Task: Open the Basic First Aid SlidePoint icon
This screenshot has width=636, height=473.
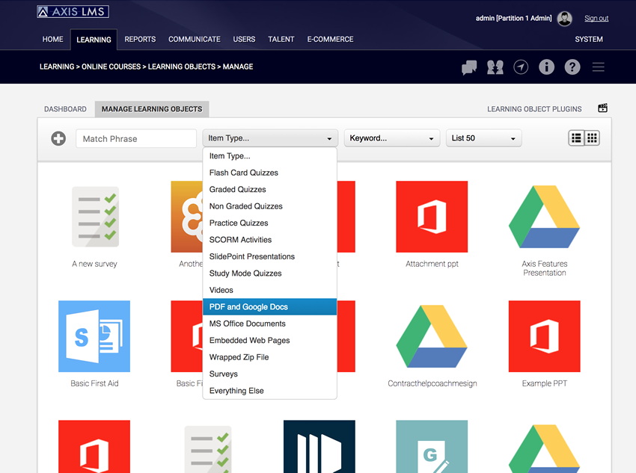Action: tap(94, 336)
